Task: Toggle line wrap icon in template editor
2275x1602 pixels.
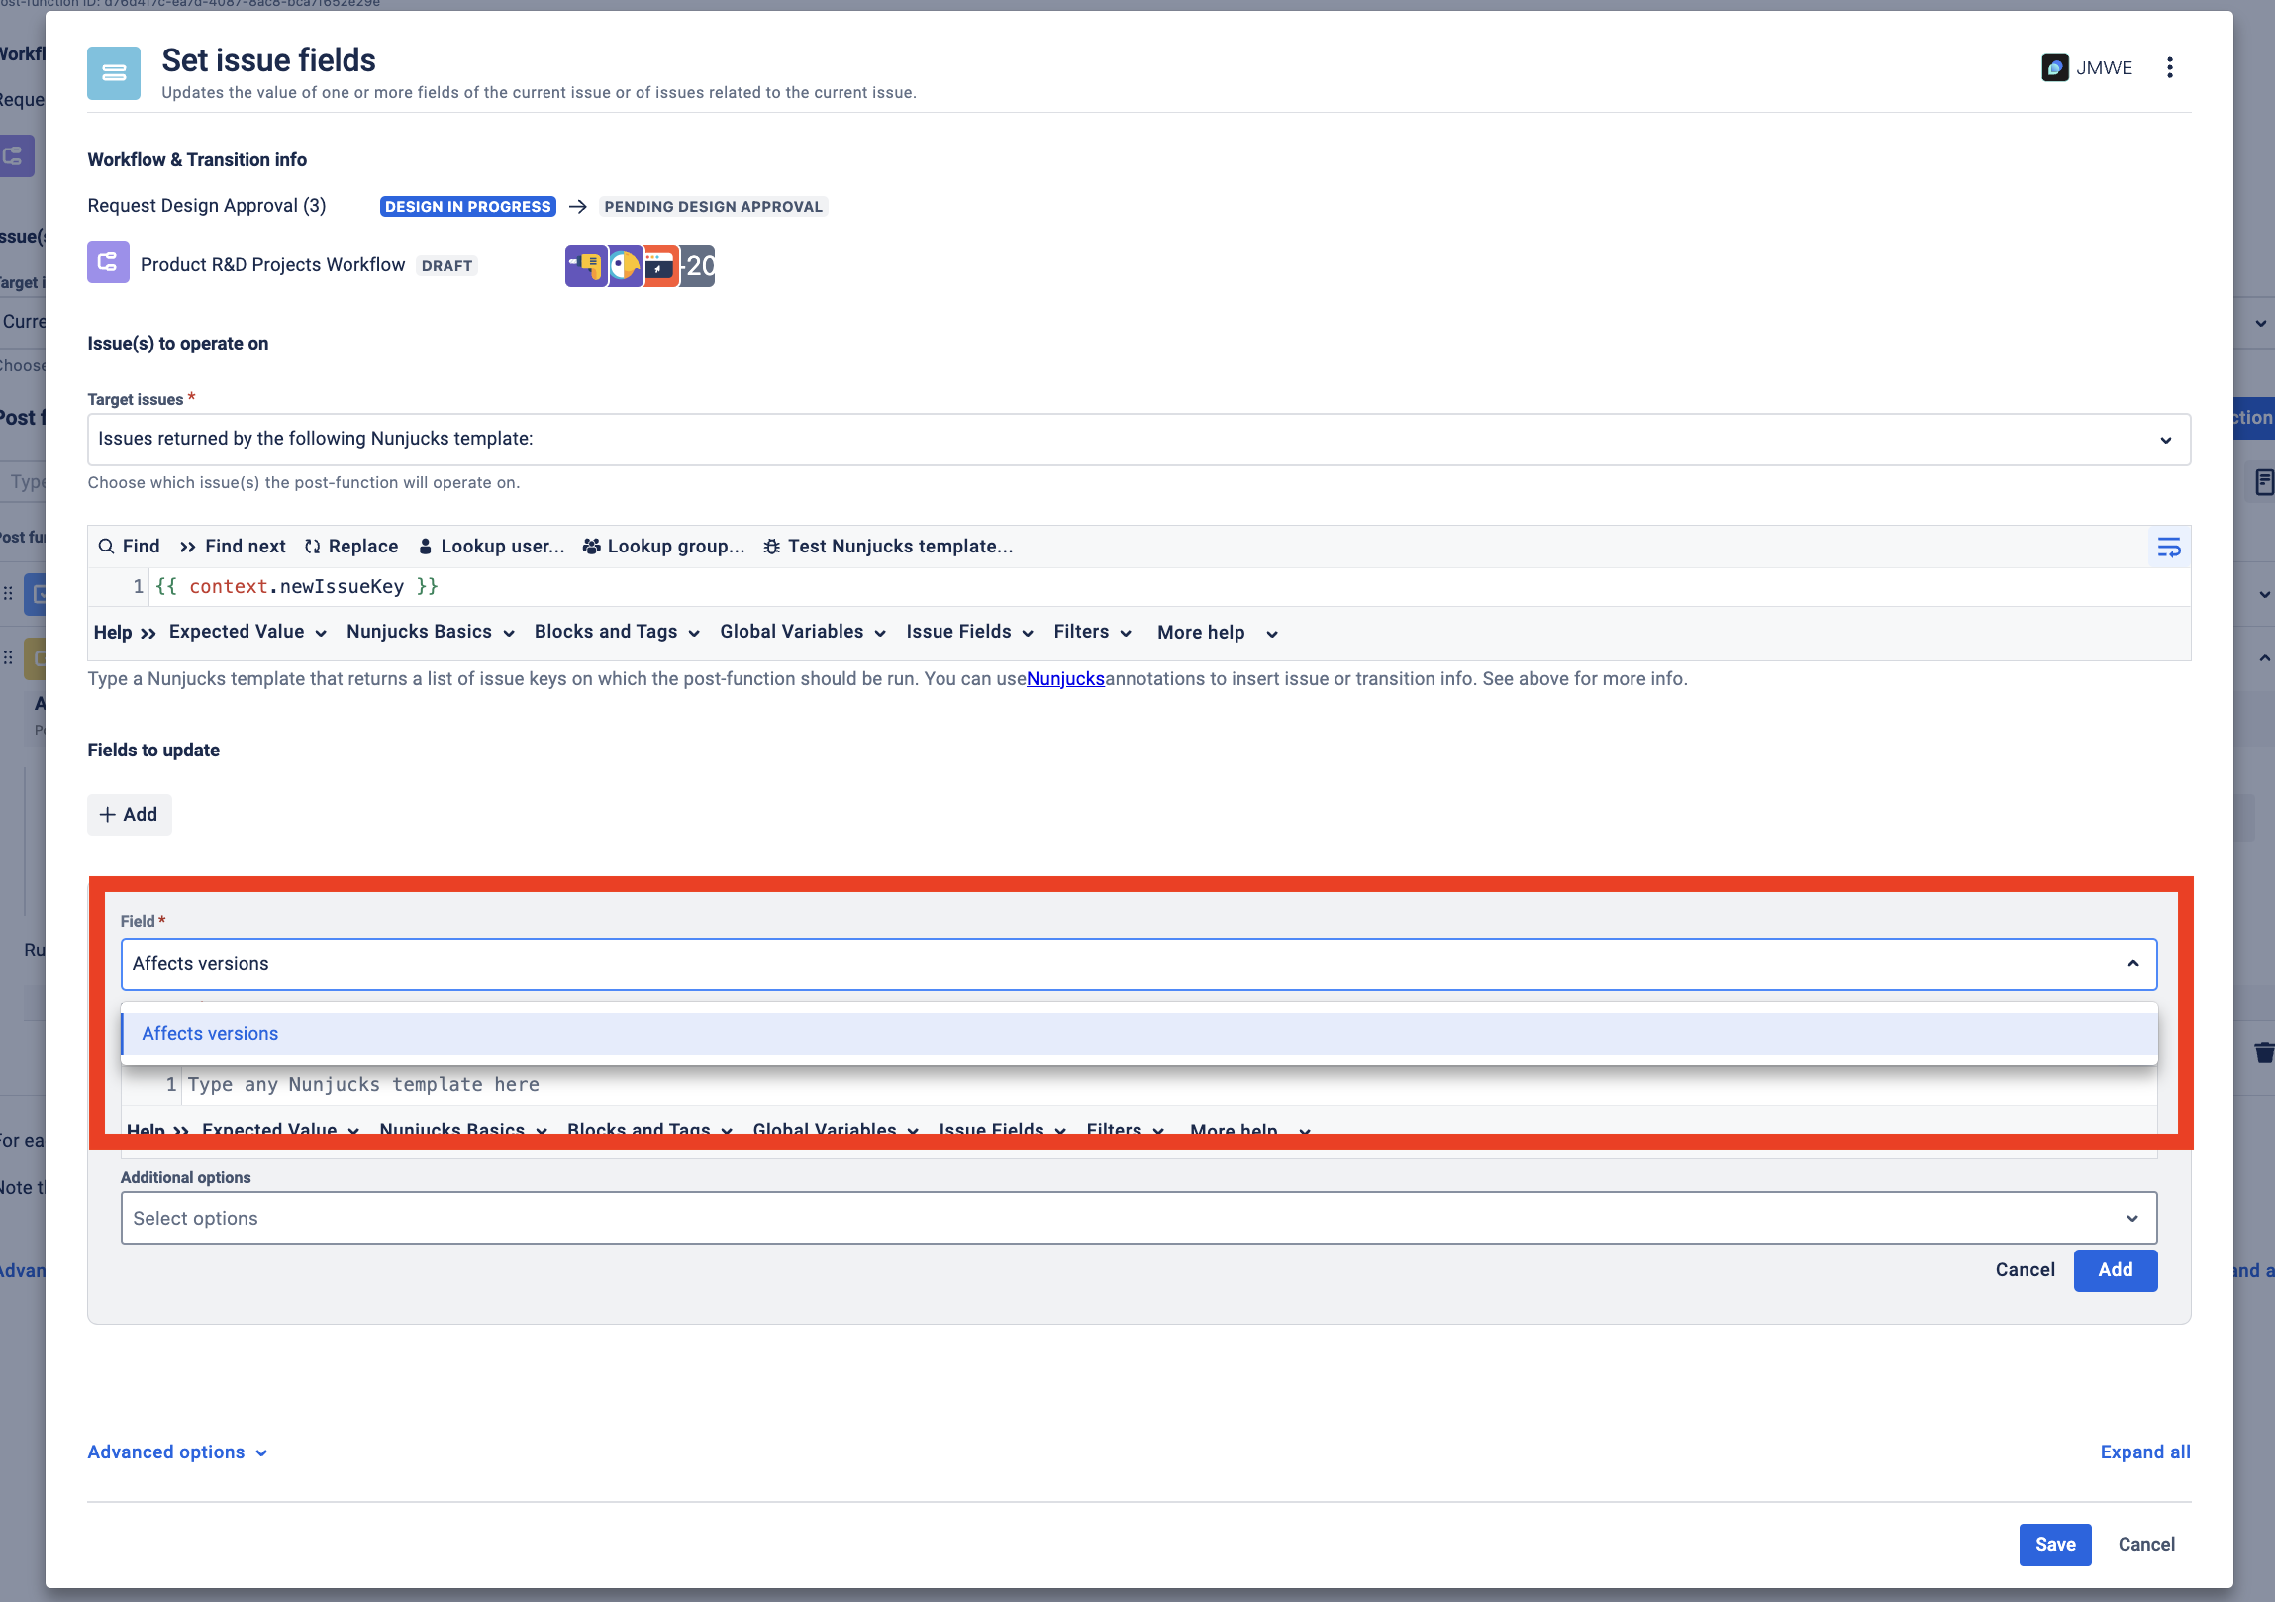Action: 2168,547
